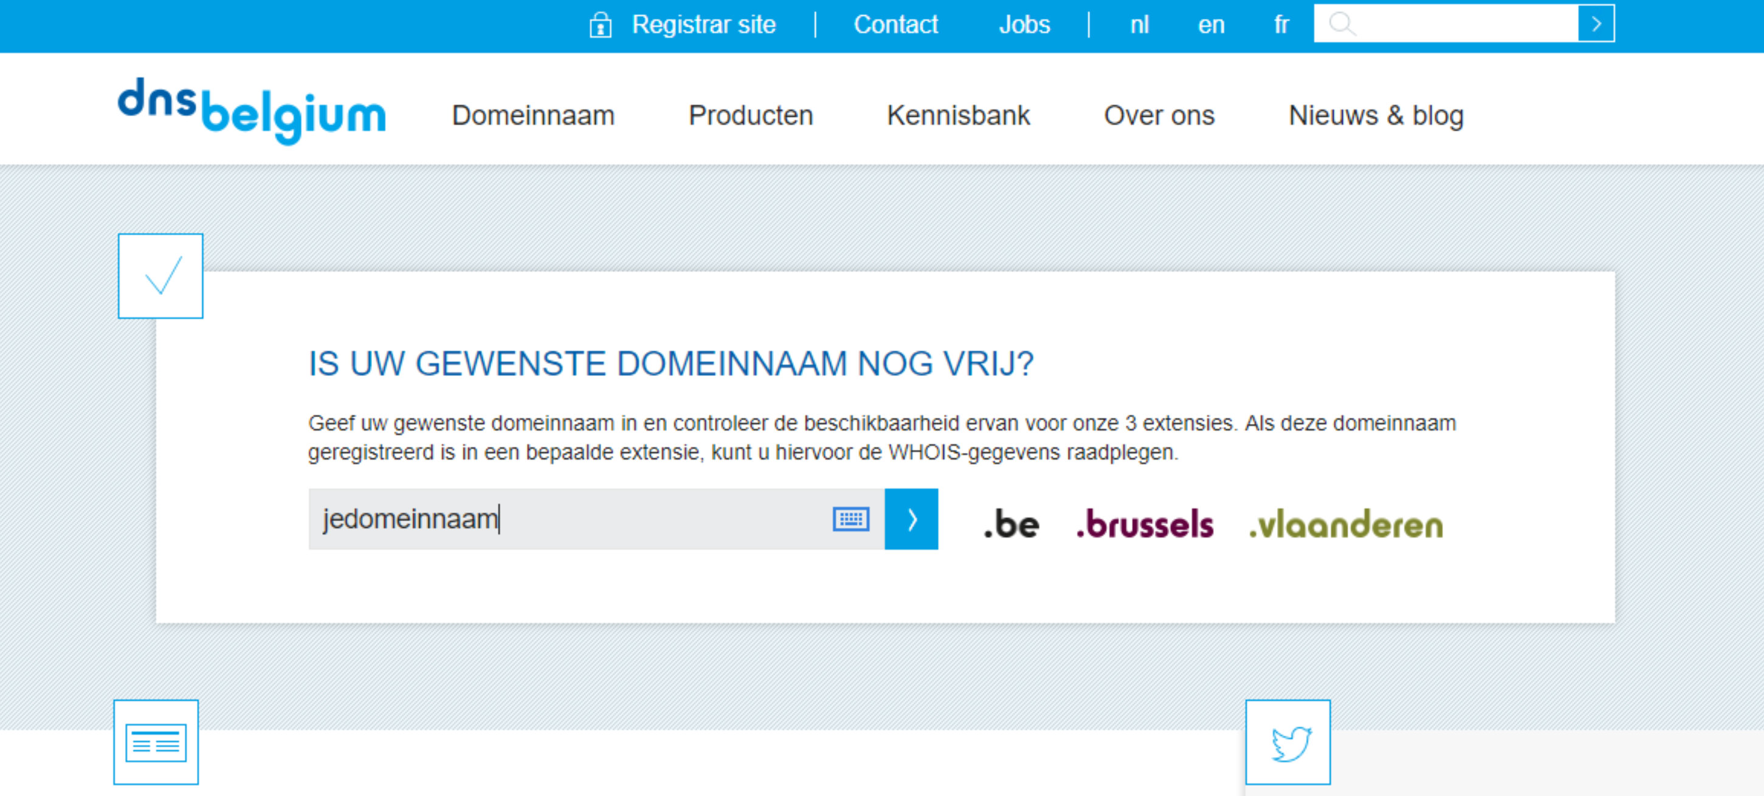The height and width of the screenshot is (796, 1764).
Task: Click the paragraph starting 'Geef uw gewenste domeinnaam'
Action: click(x=882, y=438)
